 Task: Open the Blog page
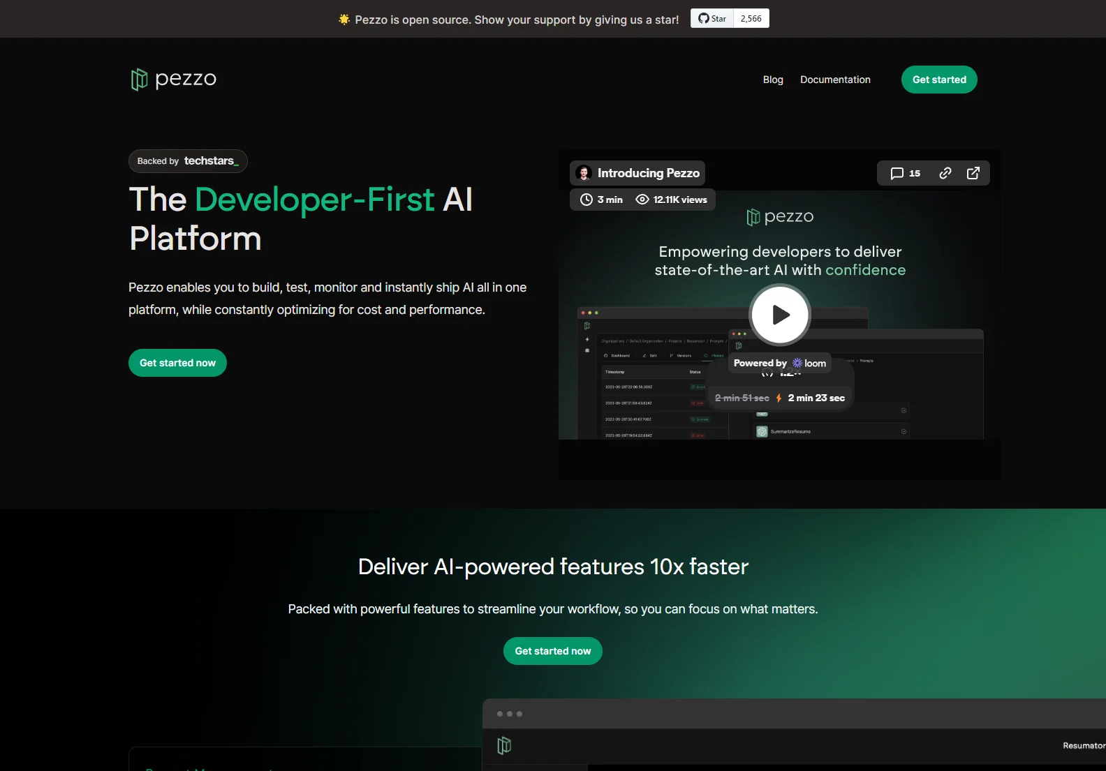773,80
